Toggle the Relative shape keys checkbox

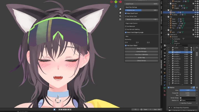click(x=169, y=88)
